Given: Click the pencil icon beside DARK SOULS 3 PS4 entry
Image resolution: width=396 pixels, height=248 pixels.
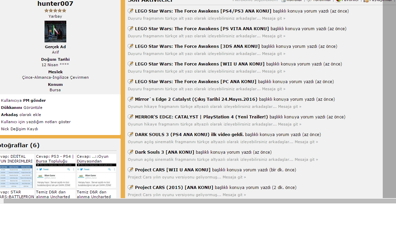Looking at the screenshot, I should pos(131,134).
